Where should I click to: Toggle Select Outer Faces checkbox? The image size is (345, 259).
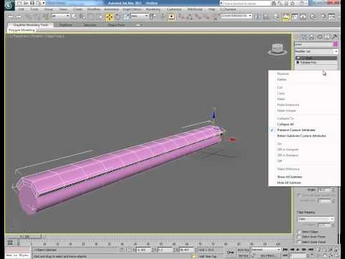(x=299, y=242)
